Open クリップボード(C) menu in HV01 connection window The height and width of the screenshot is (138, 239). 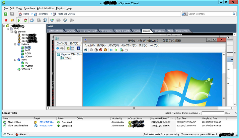(x=129, y=45)
